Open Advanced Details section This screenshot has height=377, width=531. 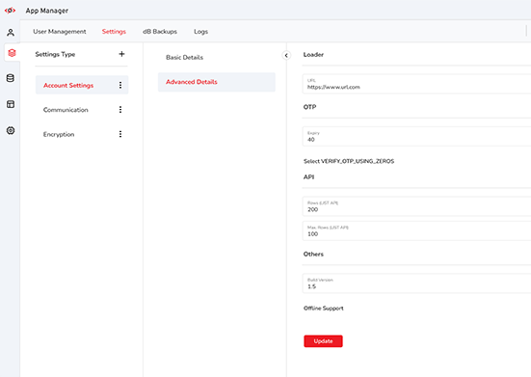pos(217,82)
